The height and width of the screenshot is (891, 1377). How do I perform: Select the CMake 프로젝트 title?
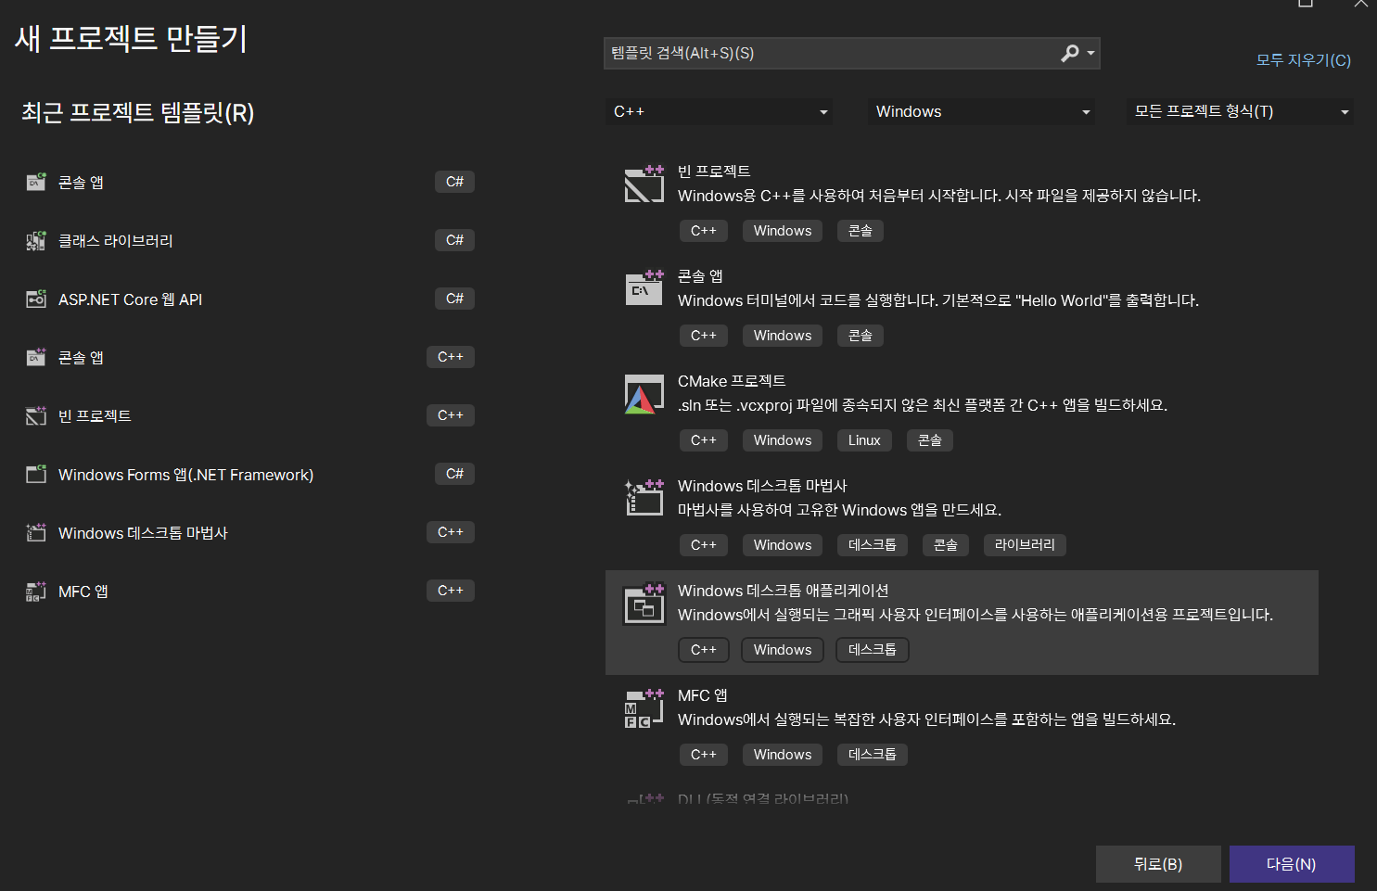tap(732, 381)
